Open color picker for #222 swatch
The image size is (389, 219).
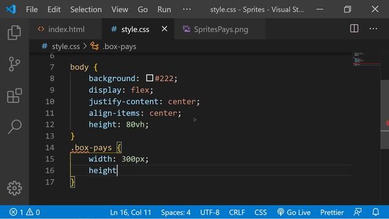pyautogui.click(x=150, y=78)
